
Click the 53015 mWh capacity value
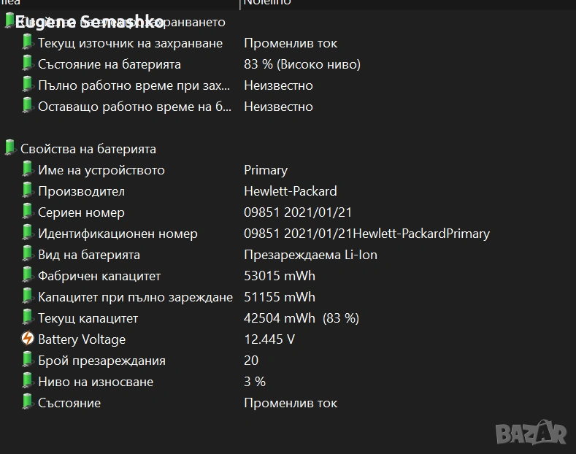click(279, 276)
